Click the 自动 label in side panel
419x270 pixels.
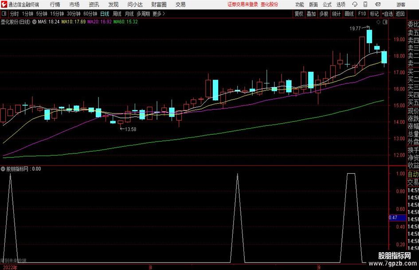(413, 174)
